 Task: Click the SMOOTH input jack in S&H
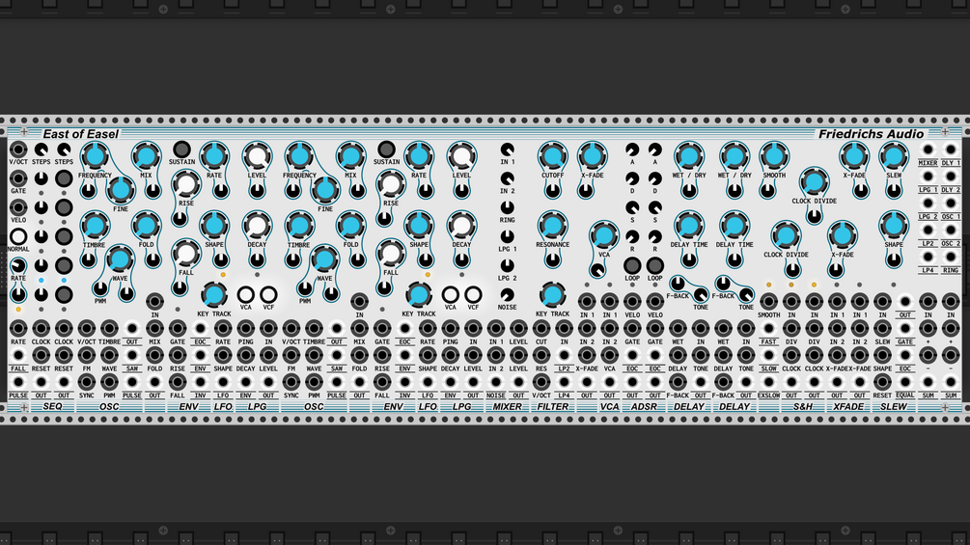(768, 302)
